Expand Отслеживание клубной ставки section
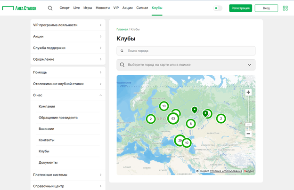The image size is (294, 190). click(x=68, y=84)
